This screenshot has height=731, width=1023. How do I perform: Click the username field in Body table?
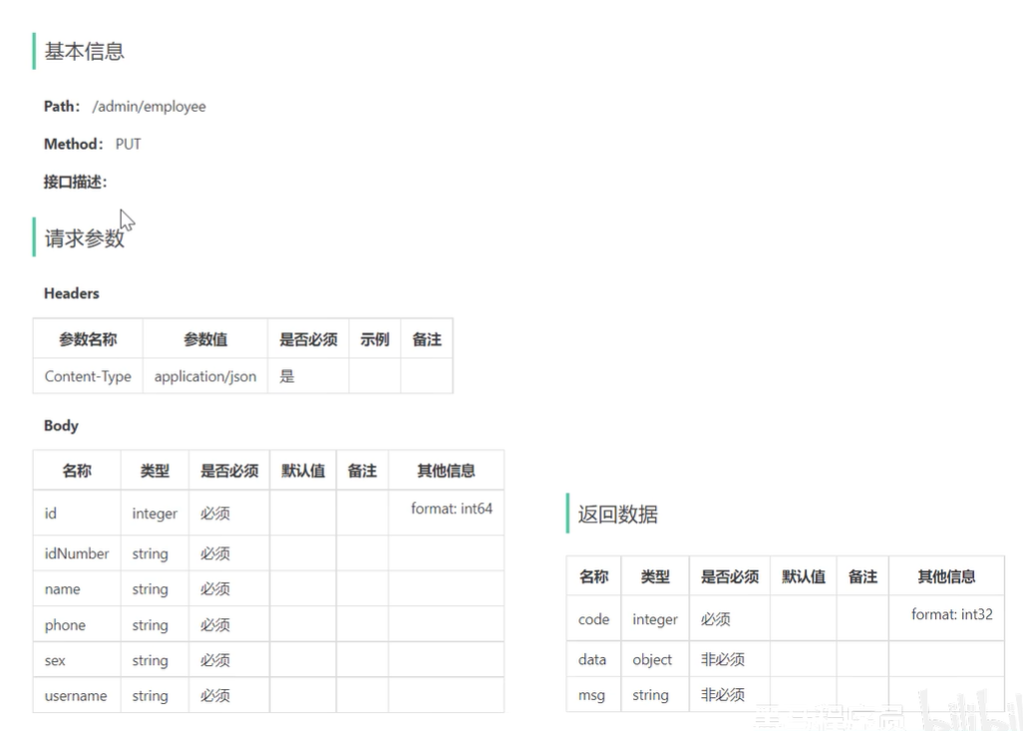76,696
